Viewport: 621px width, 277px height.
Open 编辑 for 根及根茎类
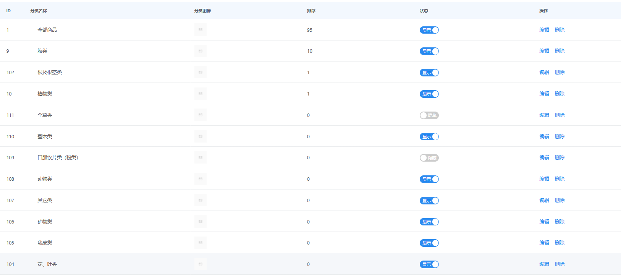[544, 72]
